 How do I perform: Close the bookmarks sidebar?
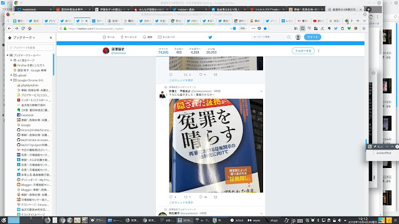tap(51, 37)
